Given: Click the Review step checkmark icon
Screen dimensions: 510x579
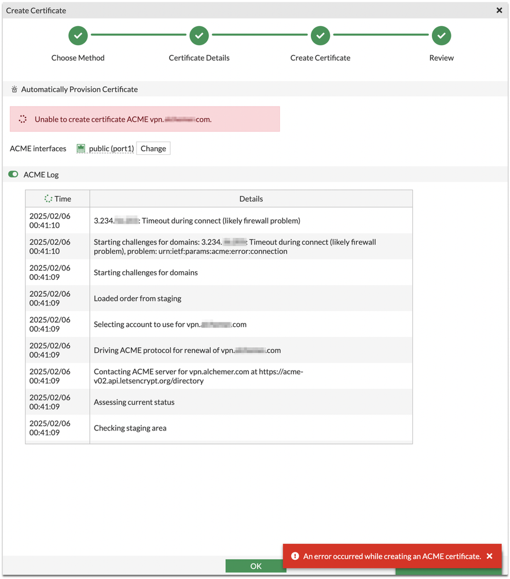Looking at the screenshot, I should (442, 35).
